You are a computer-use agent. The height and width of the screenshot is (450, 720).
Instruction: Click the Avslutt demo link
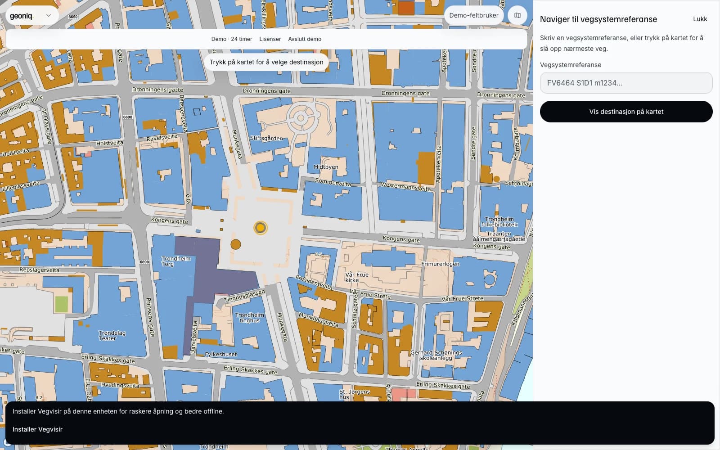click(305, 39)
